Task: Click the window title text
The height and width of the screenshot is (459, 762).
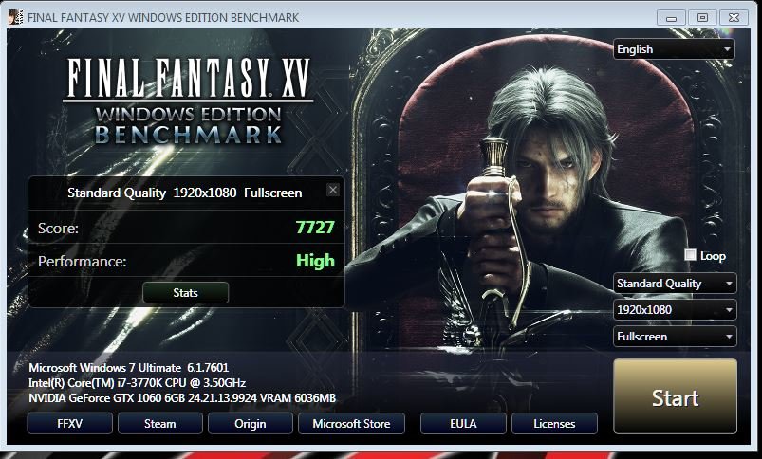Action: coord(163,17)
